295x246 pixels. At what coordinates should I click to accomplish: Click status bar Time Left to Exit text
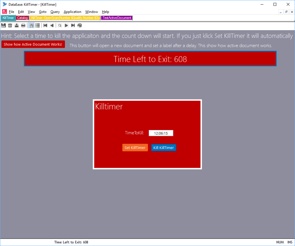coord(71,242)
